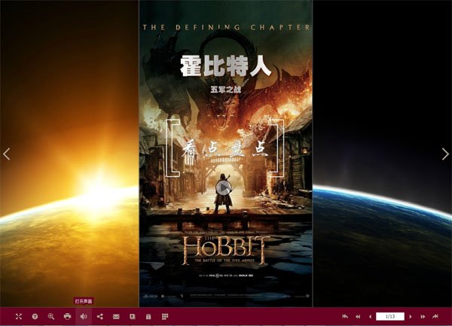
Task: Show page thumbnails grid icon
Action: [x=165, y=316]
